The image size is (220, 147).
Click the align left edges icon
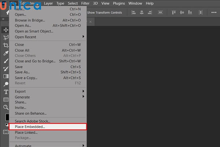point(133,12)
